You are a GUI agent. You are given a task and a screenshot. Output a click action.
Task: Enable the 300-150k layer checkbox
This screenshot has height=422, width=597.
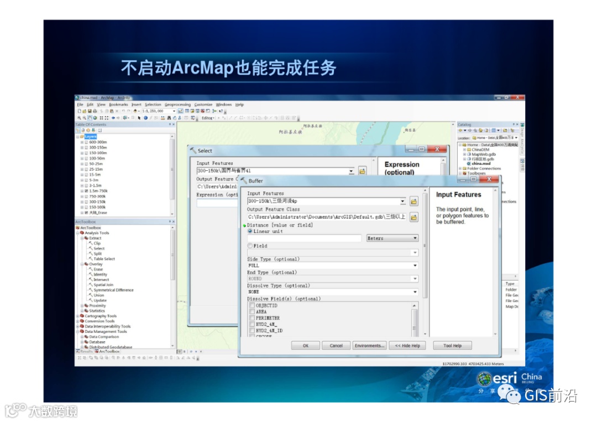pos(86,202)
